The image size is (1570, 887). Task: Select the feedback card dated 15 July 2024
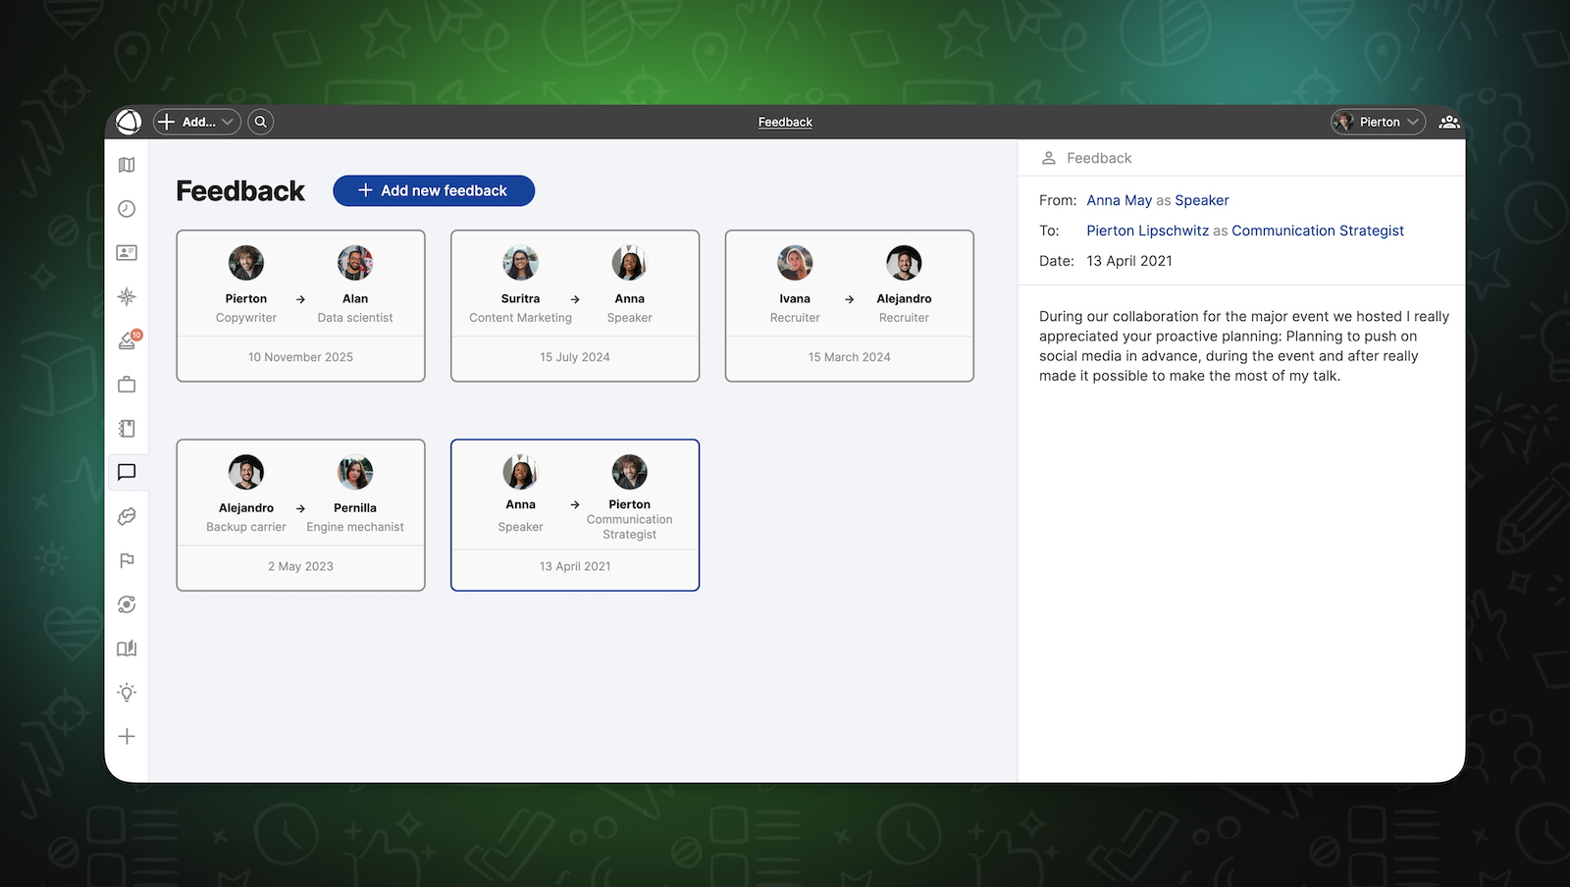point(574,305)
